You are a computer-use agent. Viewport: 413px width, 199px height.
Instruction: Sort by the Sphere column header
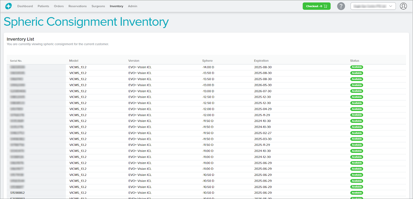pyautogui.click(x=207, y=61)
